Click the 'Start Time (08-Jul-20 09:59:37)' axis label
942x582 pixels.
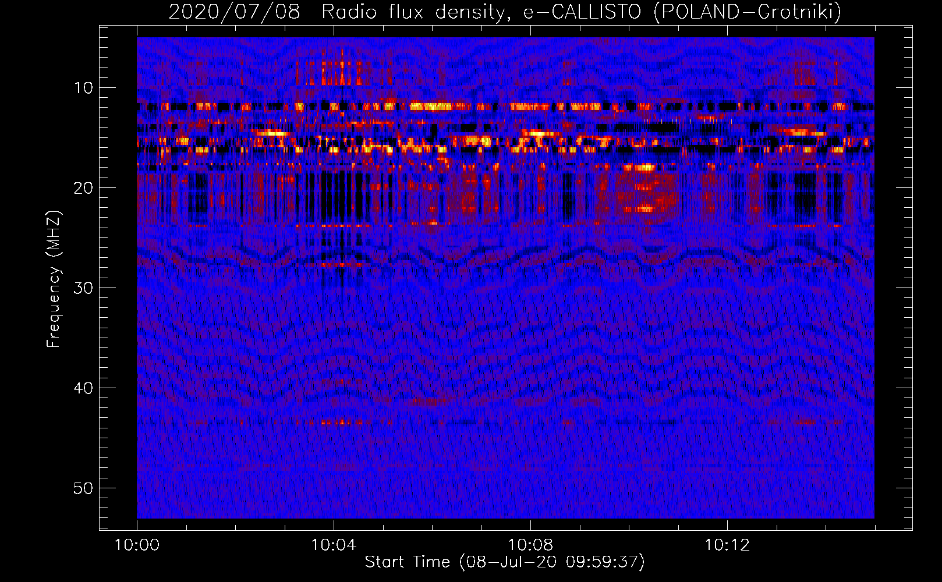(x=505, y=562)
